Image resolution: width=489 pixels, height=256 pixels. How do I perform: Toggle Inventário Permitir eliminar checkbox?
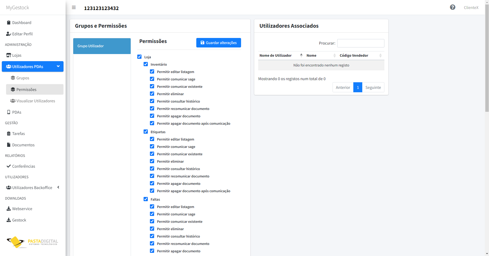click(152, 94)
